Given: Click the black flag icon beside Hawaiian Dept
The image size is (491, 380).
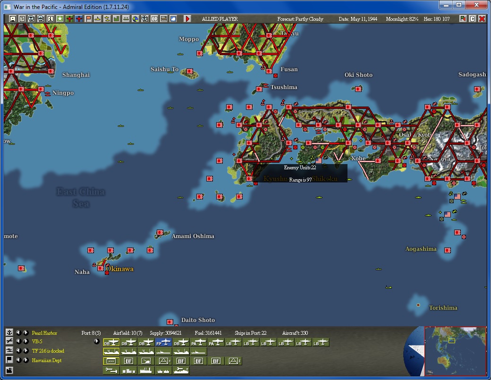Looking at the screenshot, I should coord(9,360).
